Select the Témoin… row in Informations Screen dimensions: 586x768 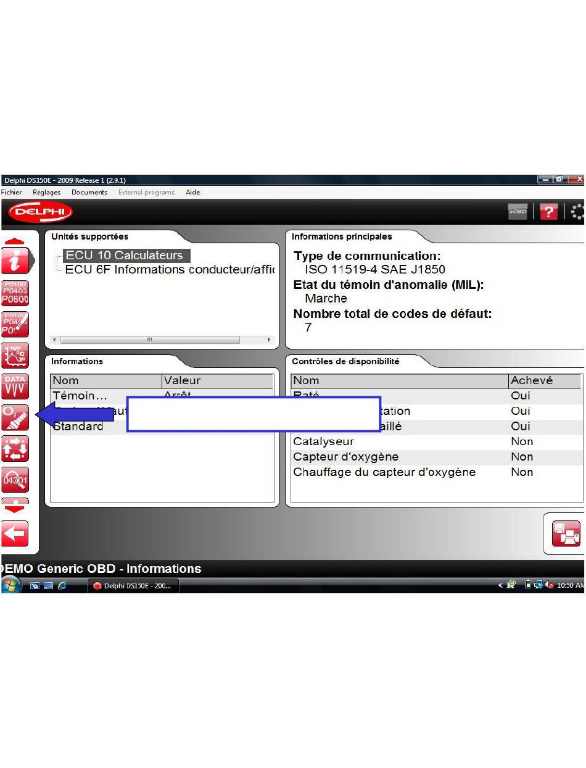coord(162,396)
